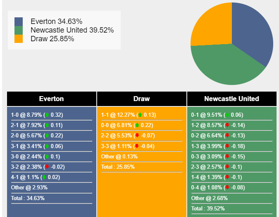
Task: Click the green up arrow beside 4-1 score
Action: 44,177
